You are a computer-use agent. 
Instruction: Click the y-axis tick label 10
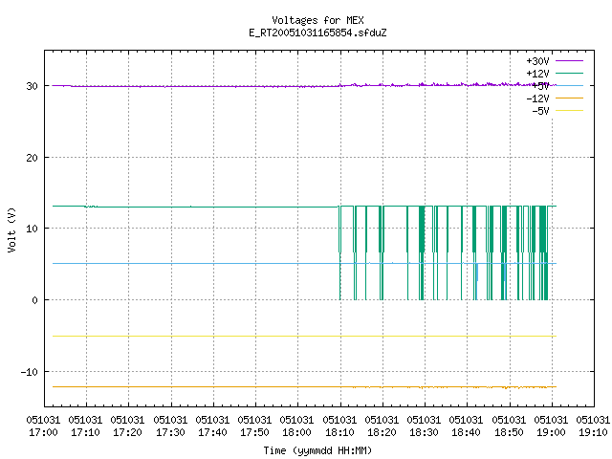pos(32,229)
